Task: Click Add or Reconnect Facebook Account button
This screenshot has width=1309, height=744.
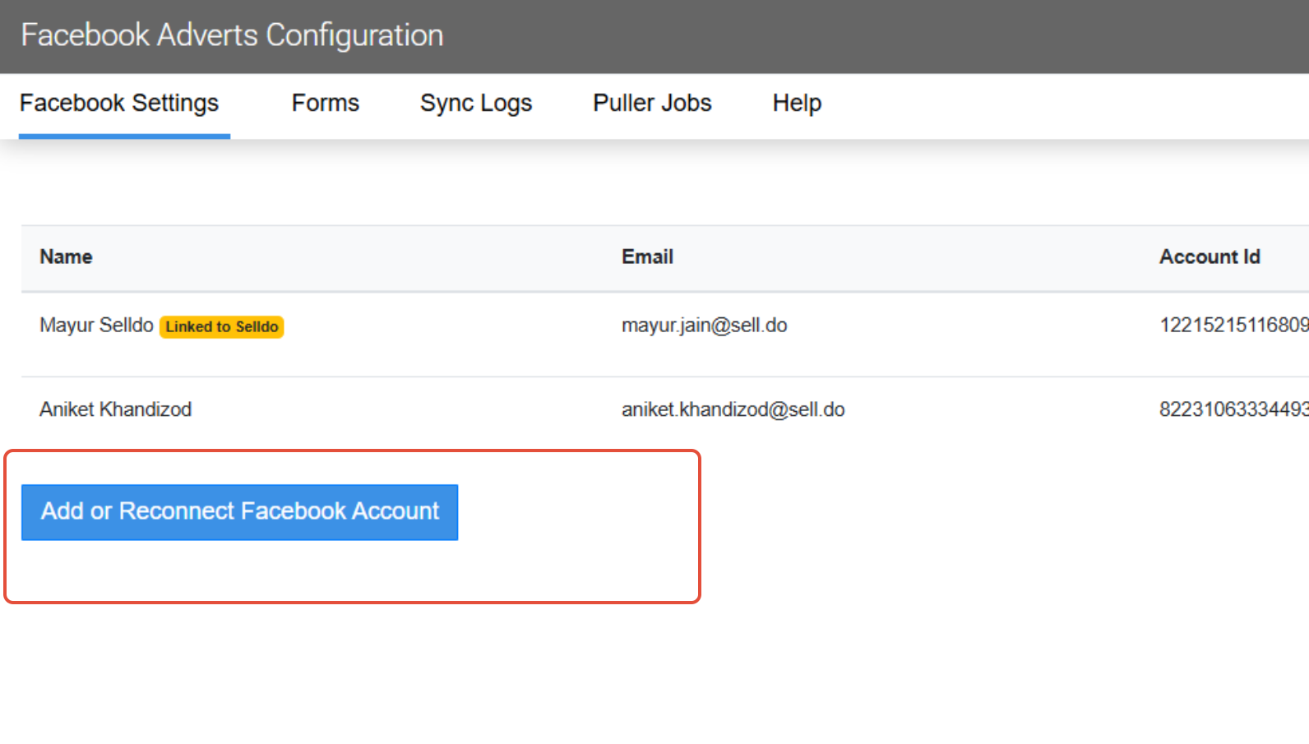Action: (239, 512)
